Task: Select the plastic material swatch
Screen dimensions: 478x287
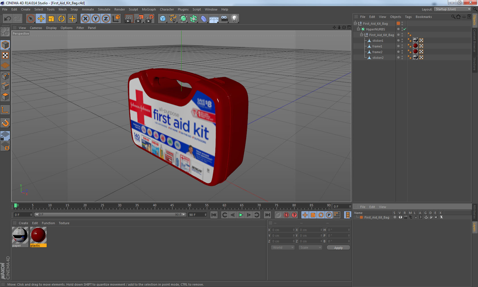Action: click(x=38, y=237)
